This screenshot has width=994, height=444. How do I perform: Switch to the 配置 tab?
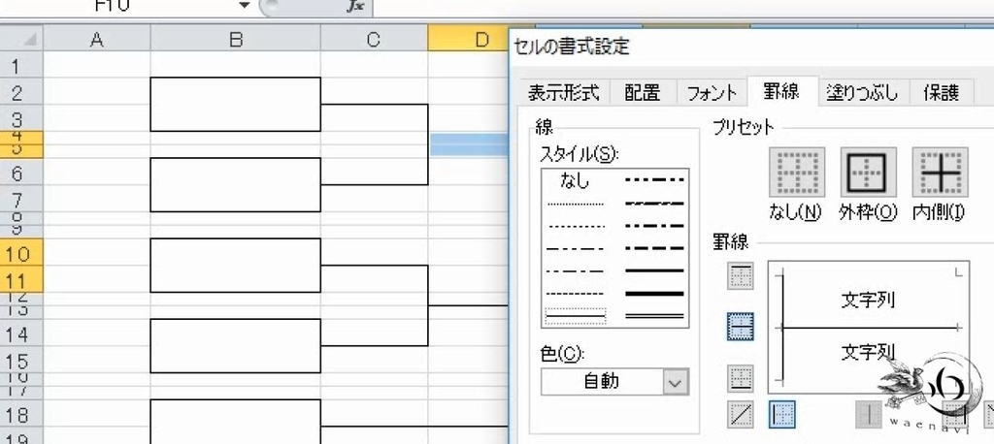coord(643,93)
